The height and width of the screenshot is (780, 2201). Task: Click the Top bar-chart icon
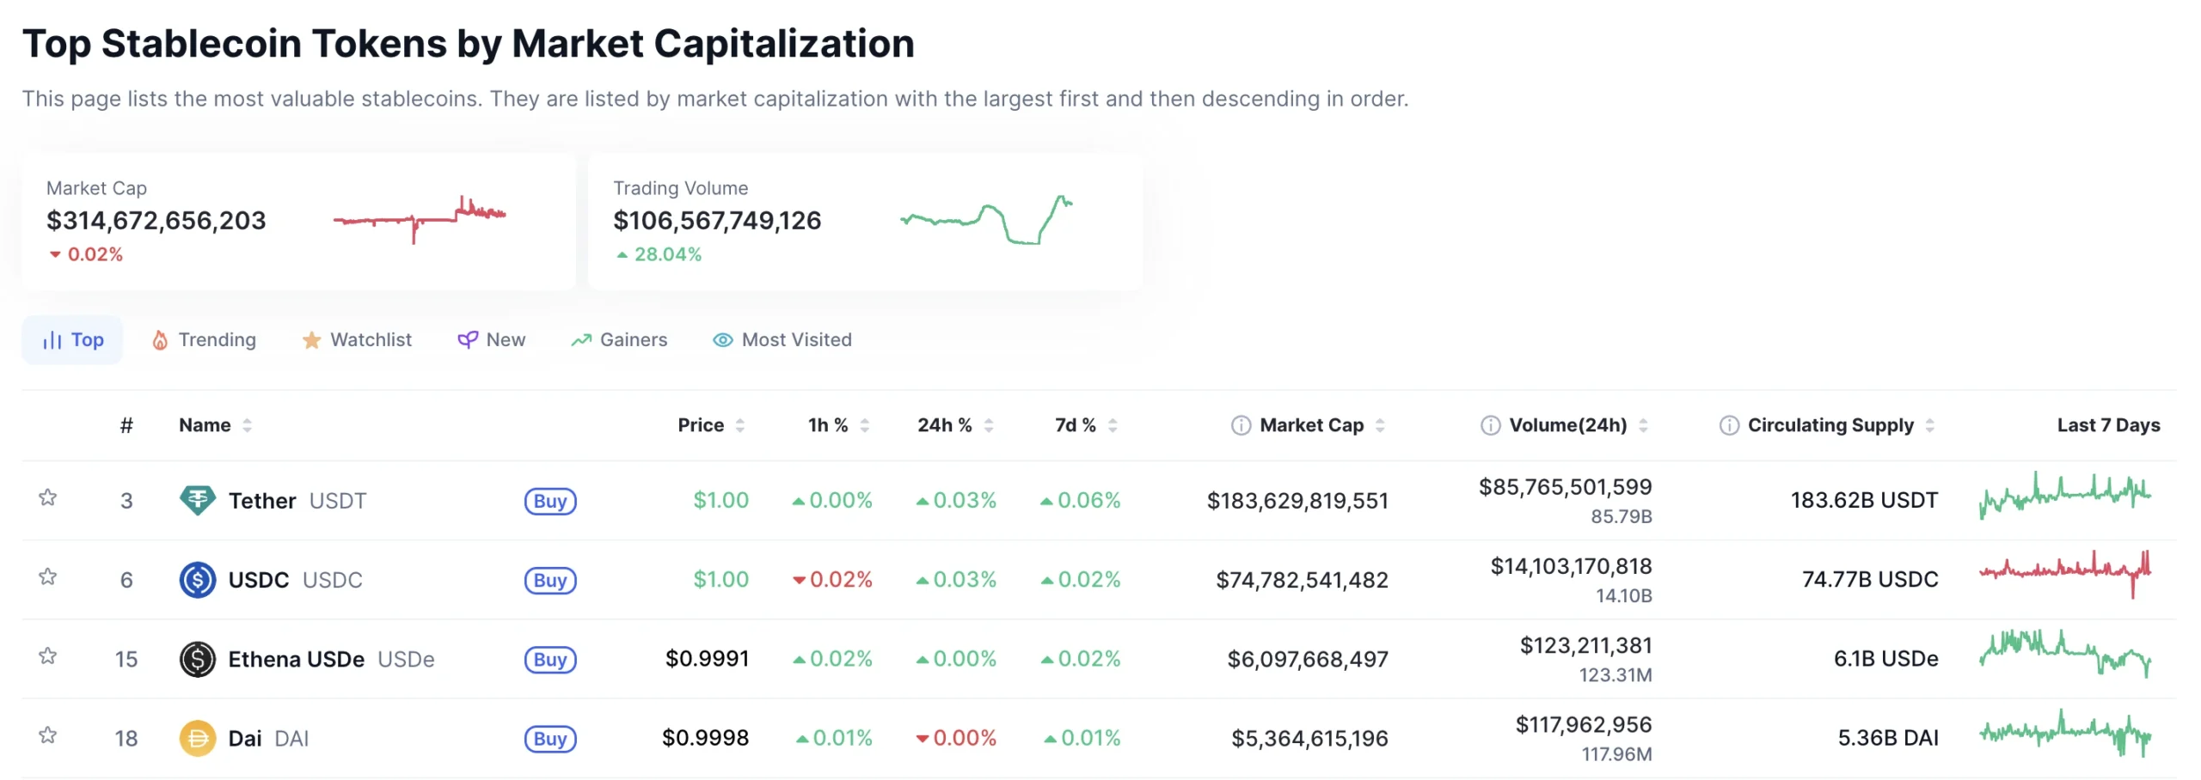click(52, 340)
